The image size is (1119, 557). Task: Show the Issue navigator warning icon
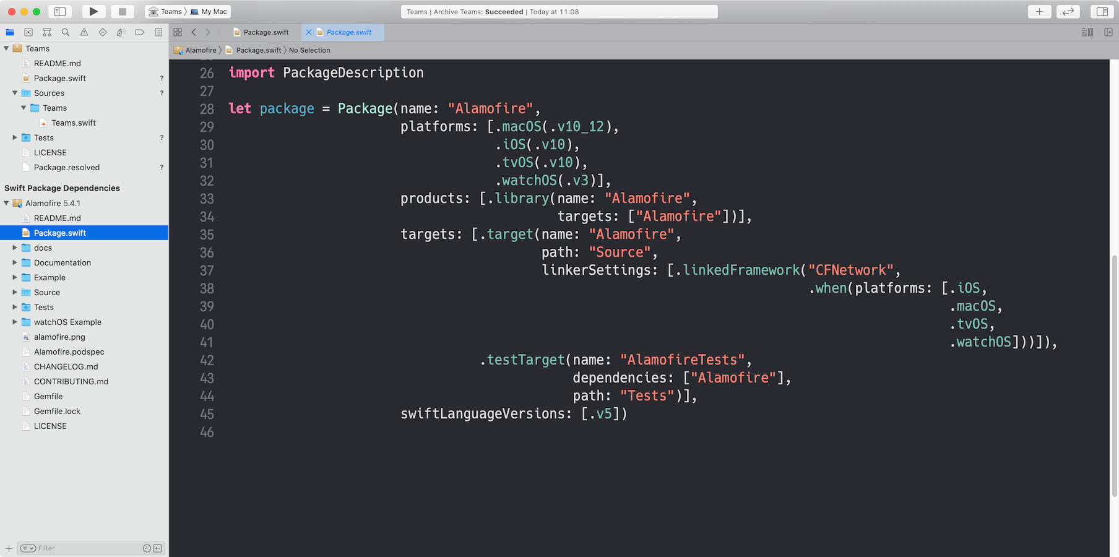(x=84, y=32)
